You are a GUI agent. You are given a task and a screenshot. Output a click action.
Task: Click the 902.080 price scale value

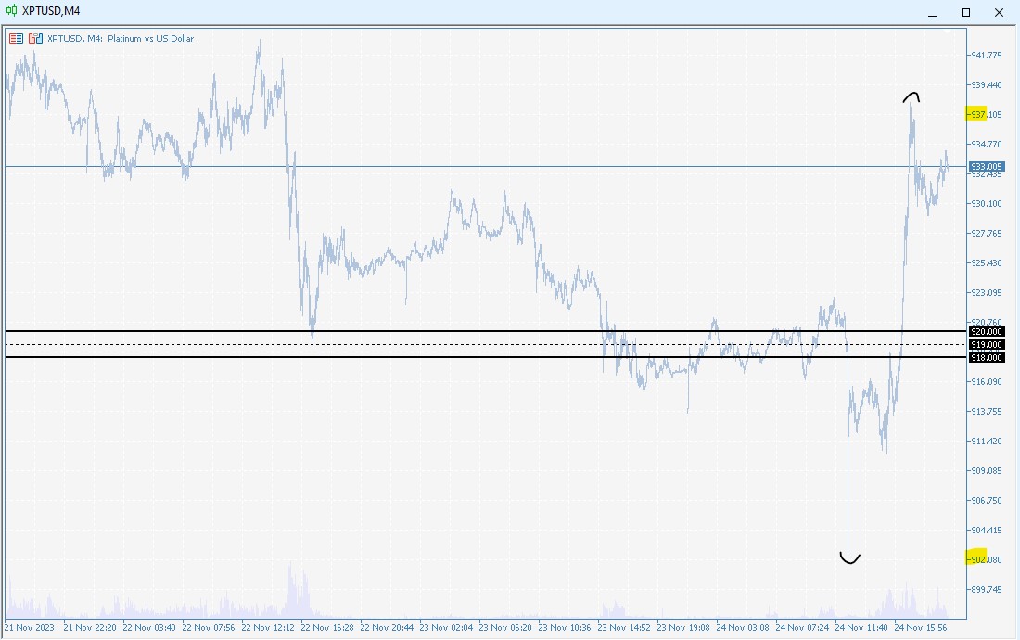click(987, 559)
